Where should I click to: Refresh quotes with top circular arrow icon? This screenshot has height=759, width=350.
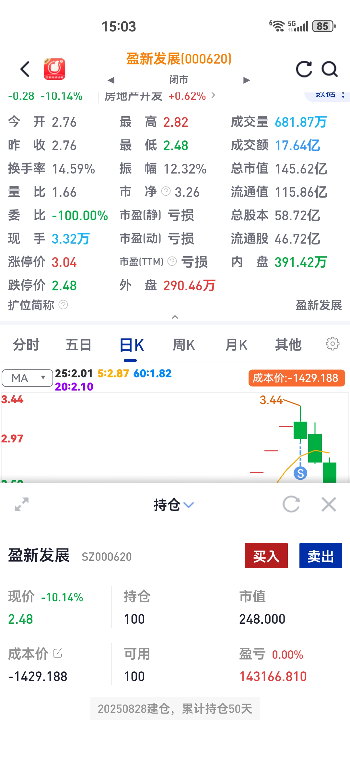304,69
